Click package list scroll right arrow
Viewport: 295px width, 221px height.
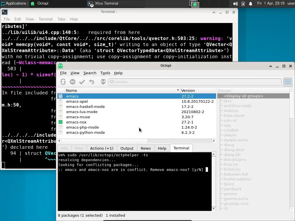click(214, 141)
